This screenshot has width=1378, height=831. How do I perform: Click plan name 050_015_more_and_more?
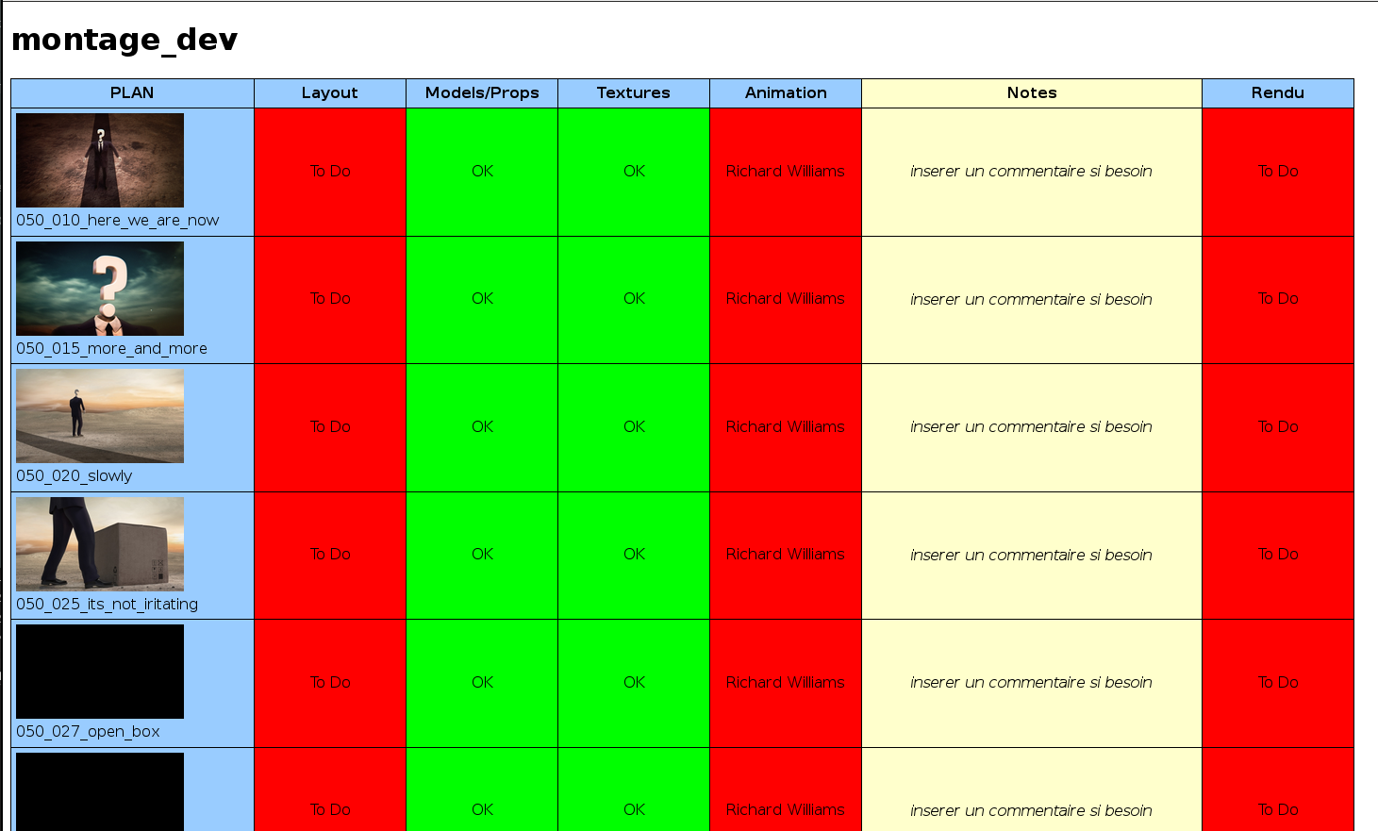tap(111, 349)
